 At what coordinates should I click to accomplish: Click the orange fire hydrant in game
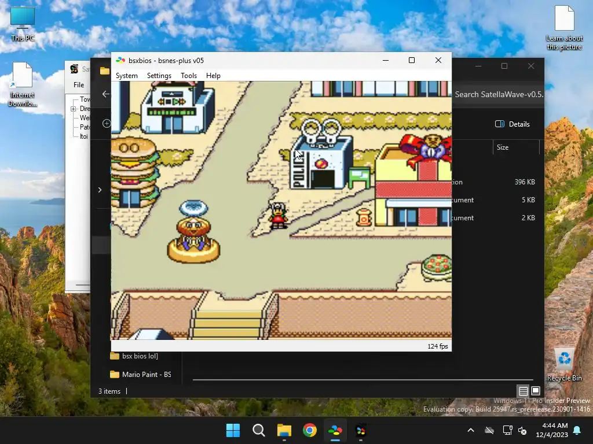tap(364, 218)
